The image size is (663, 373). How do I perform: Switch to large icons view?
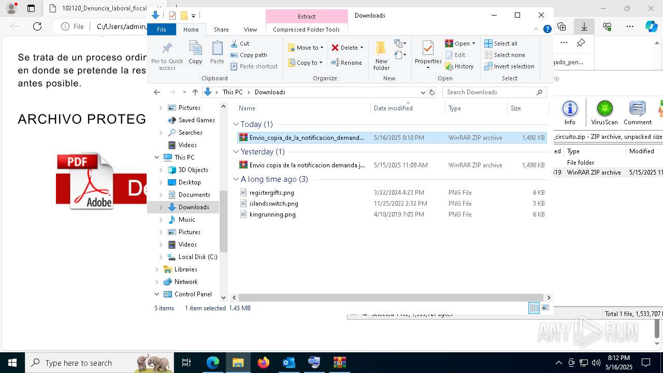(x=545, y=308)
